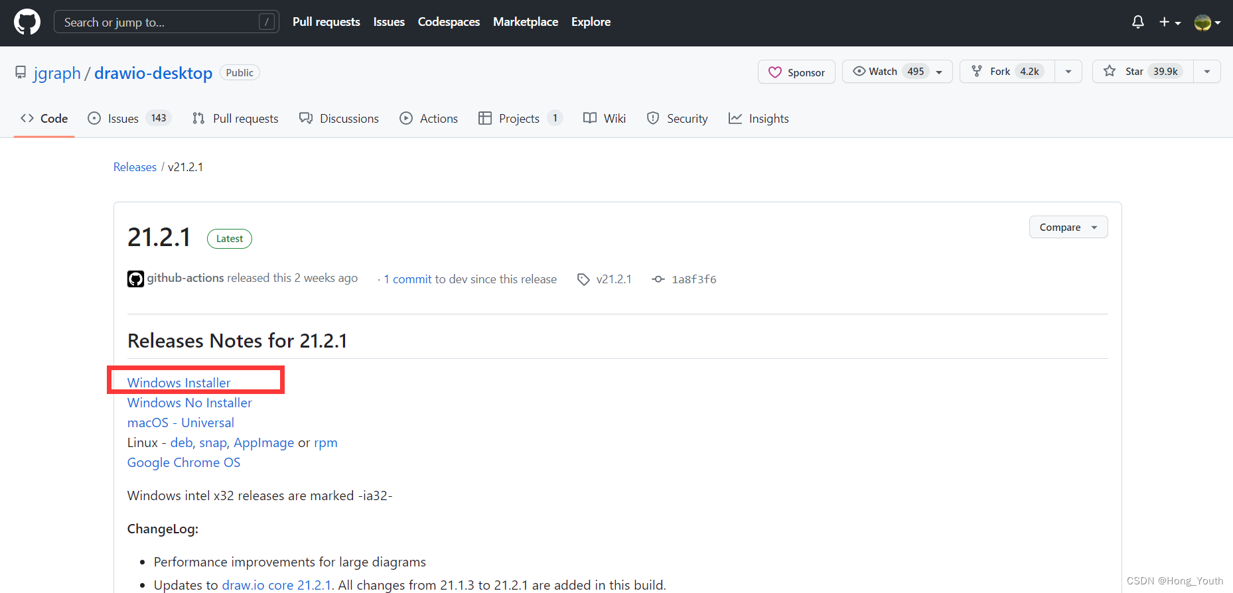Viewport: 1233px width, 593px height.
Task: Open Explore in top navigation
Action: pos(591,22)
